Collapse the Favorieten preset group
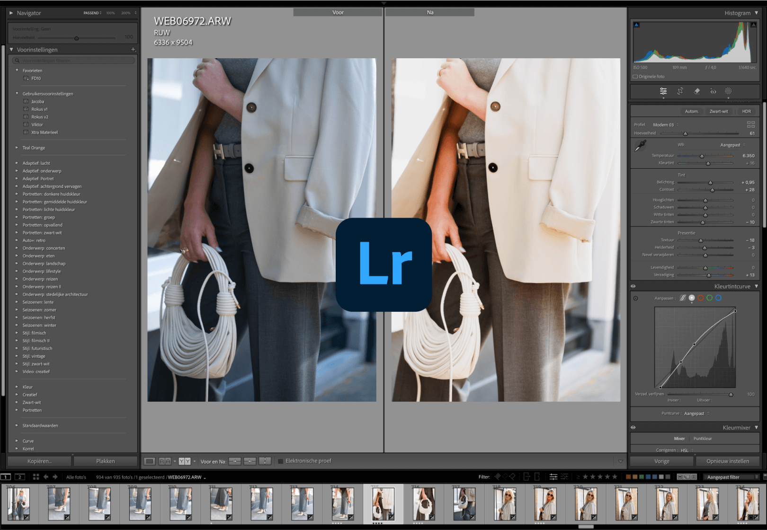Viewport: 767px width, 530px height. pyautogui.click(x=17, y=71)
